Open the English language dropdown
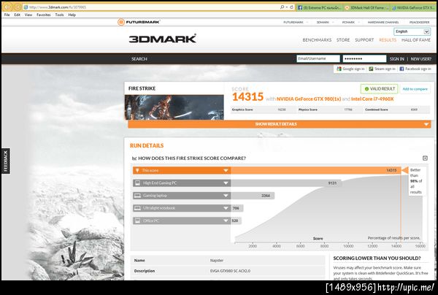438x295 pixels. (x=412, y=31)
